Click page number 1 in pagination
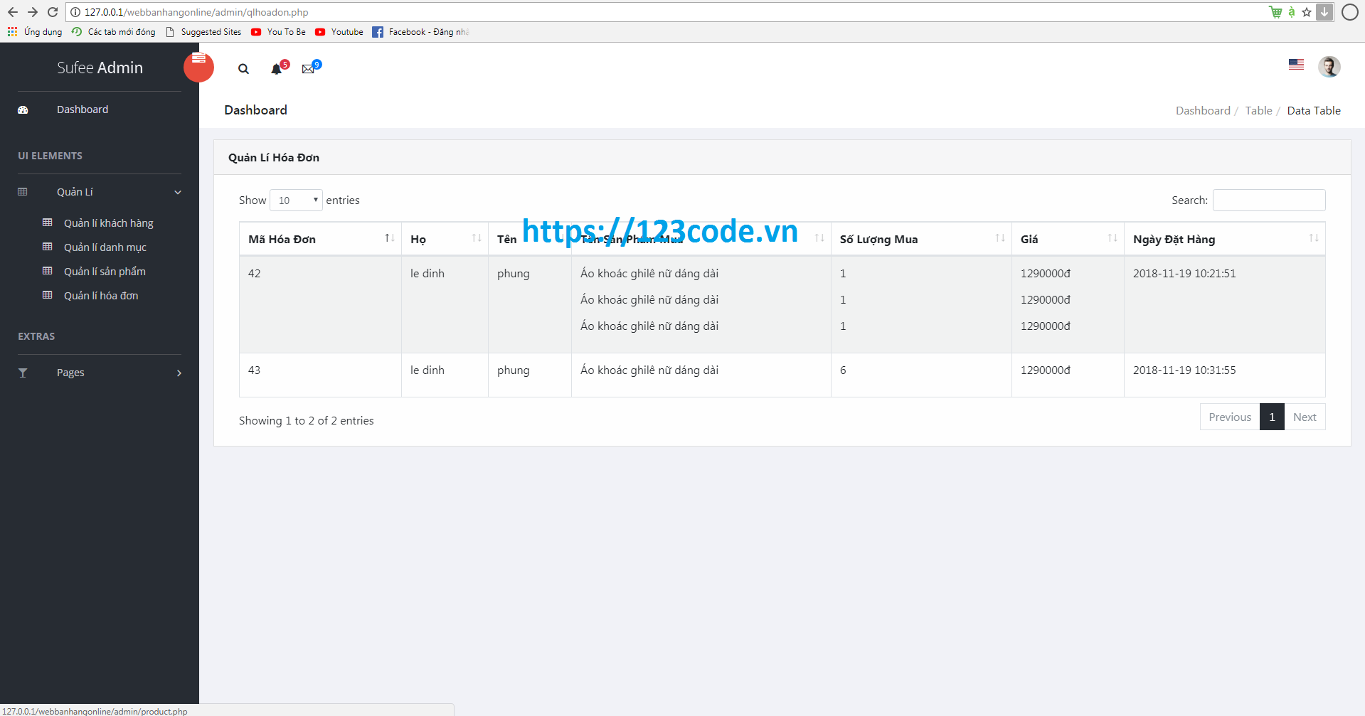 (1272, 417)
